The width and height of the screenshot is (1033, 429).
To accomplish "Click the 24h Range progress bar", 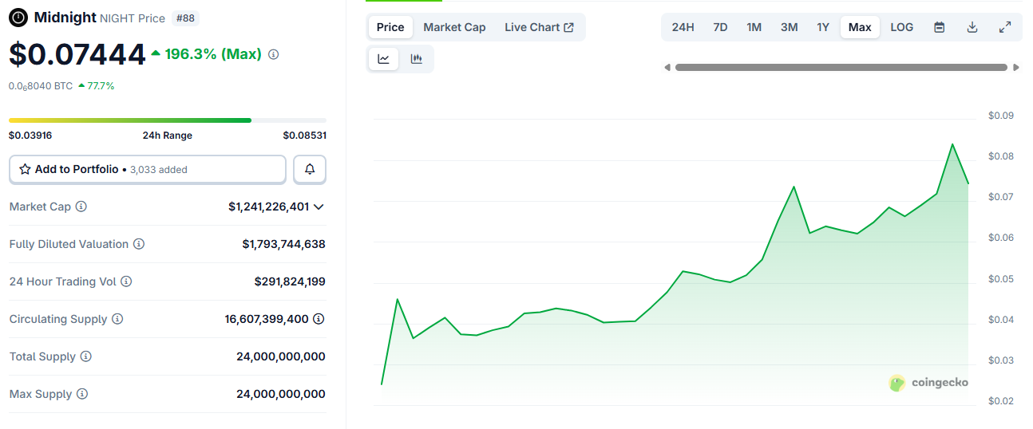I will [168, 120].
